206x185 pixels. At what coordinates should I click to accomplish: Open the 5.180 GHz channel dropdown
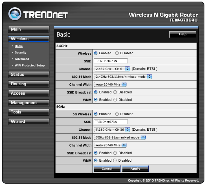[112, 130]
